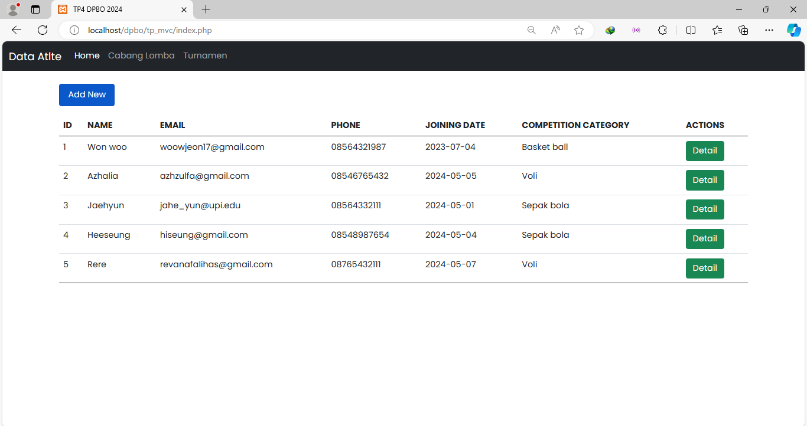Activate the Read aloud icon
807x426 pixels.
coord(555,30)
